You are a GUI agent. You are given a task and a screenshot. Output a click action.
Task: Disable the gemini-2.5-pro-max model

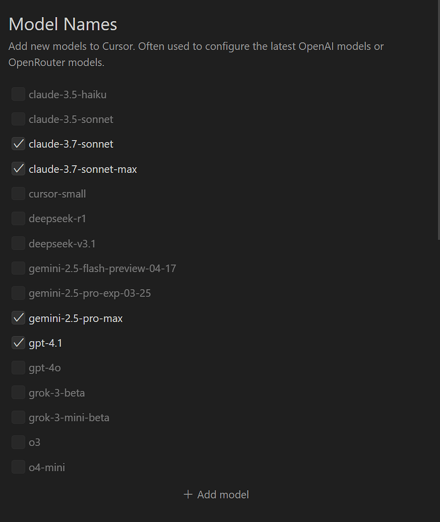(18, 318)
